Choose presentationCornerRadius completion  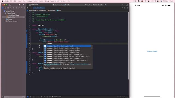pos(67,50)
